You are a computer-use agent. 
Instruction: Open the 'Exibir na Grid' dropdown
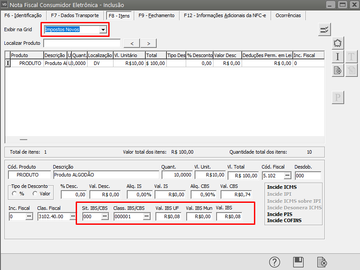tap(103, 29)
